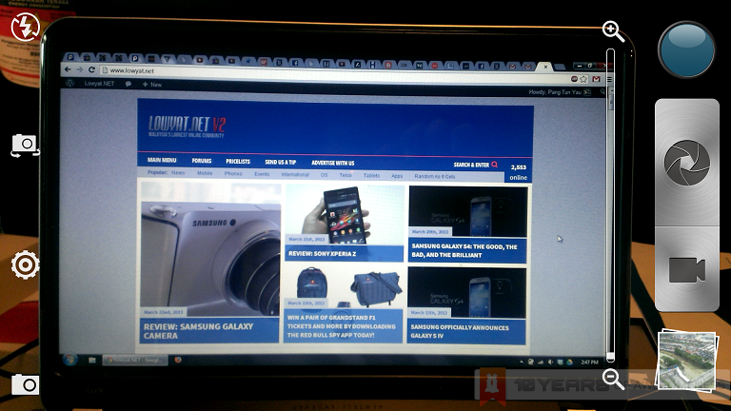Click the Tablets popular tag
The width and height of the screenshot is (731, 411).
(371, 175)
